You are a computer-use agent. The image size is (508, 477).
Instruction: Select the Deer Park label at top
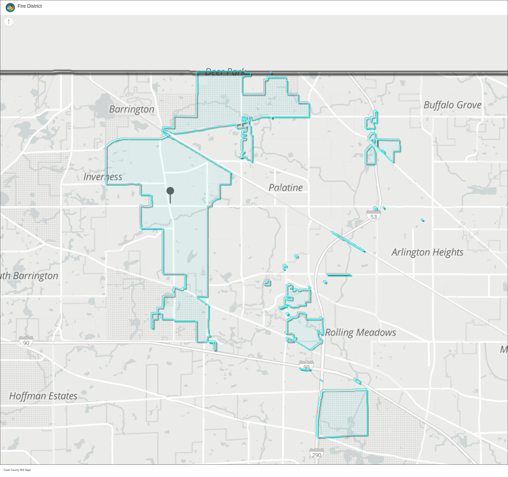click(x=225, y=72)
